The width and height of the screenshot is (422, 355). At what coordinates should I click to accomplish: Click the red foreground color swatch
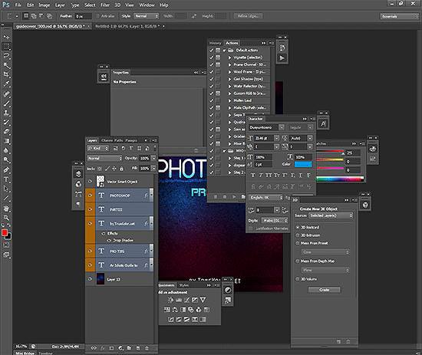pyautogui.click(x=5, y=233)
